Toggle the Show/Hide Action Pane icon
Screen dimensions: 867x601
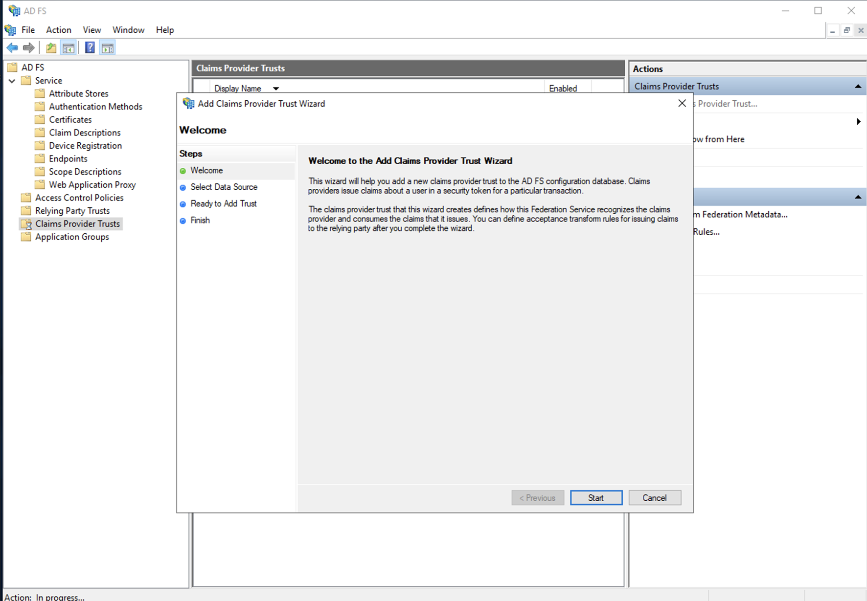(108, 48)
